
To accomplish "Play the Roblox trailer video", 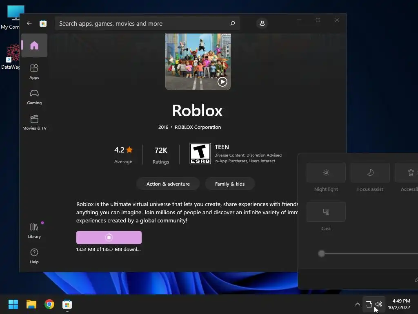I will tap(222, 82).
